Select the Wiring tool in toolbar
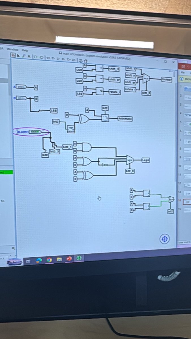 point(24,56)
